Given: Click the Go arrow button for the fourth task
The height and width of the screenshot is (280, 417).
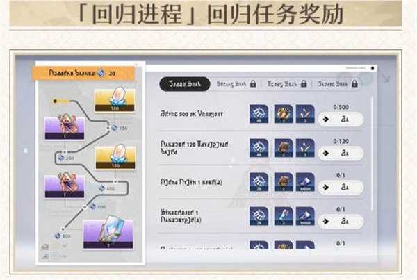Looking at the screenshot, I should [x=341, y=221].
